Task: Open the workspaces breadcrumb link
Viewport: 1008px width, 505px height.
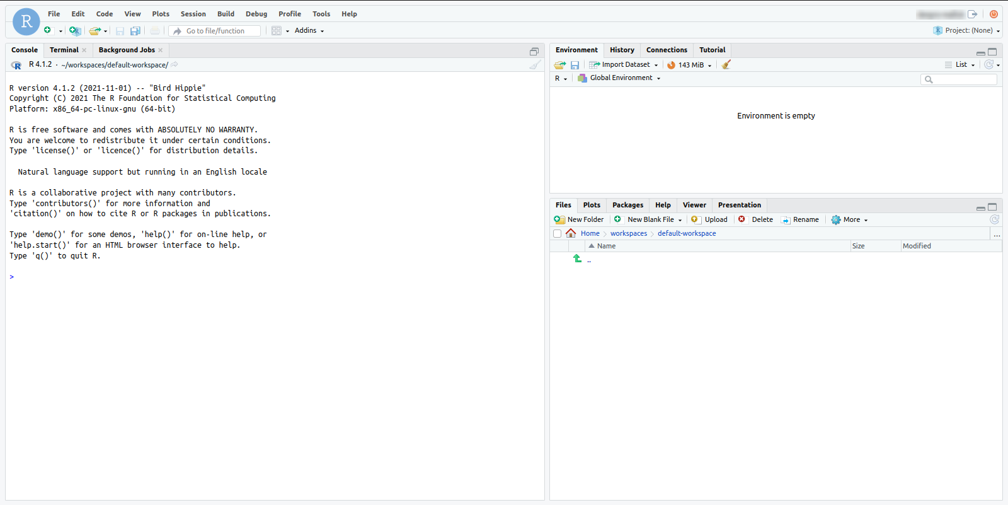Action: click(x=628, y=233)
